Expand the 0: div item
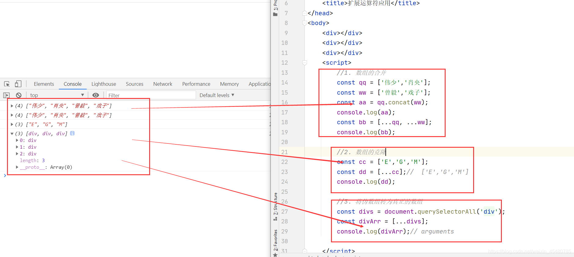The width and height of the screenshot is (574, 257). [x=17, y=140]
